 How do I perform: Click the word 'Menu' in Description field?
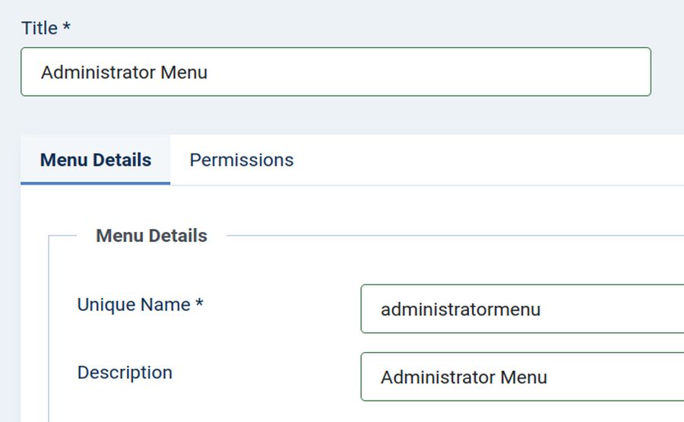tap(524, 377)
